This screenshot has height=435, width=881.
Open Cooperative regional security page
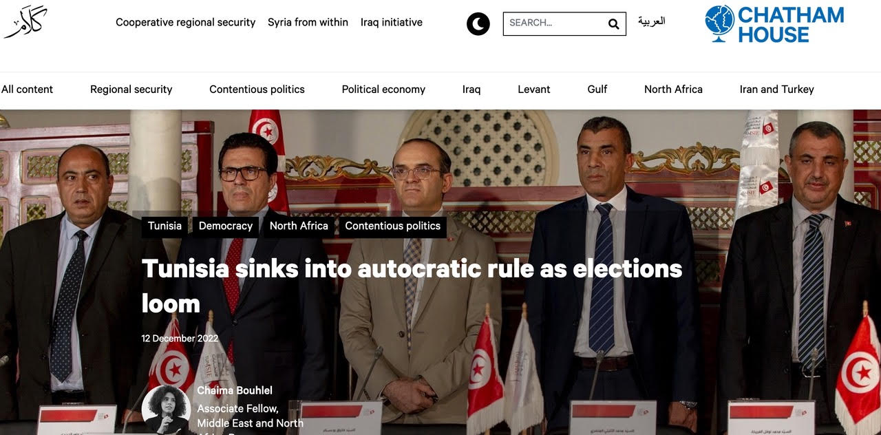(185, 22)
